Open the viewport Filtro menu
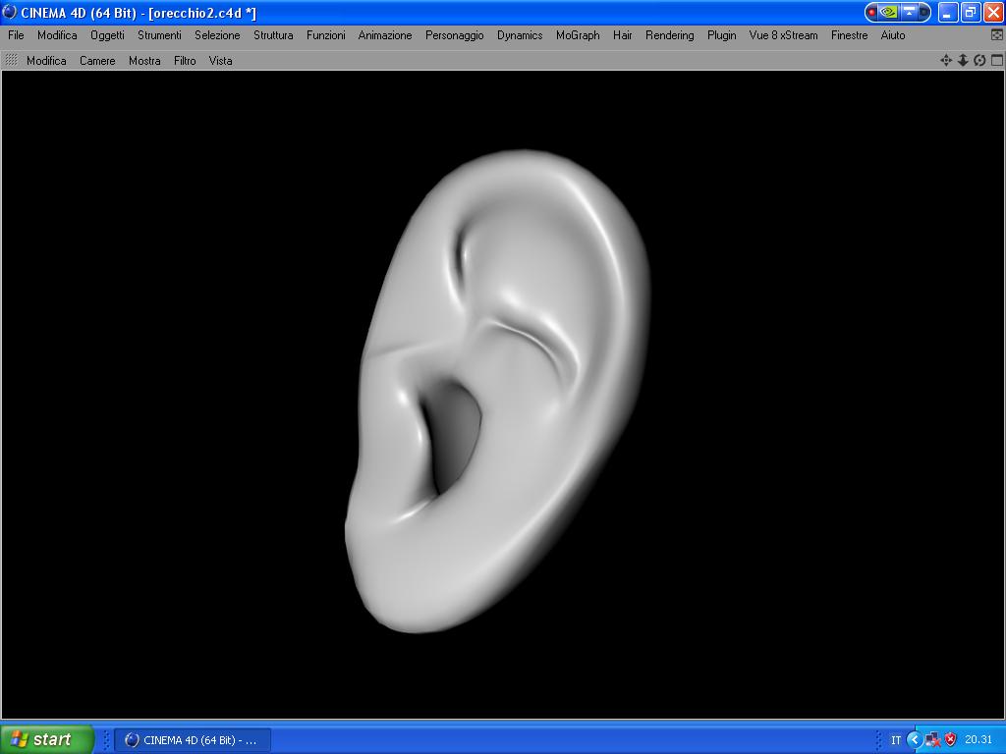1006x754 pixels. click(x=185, y=61)
